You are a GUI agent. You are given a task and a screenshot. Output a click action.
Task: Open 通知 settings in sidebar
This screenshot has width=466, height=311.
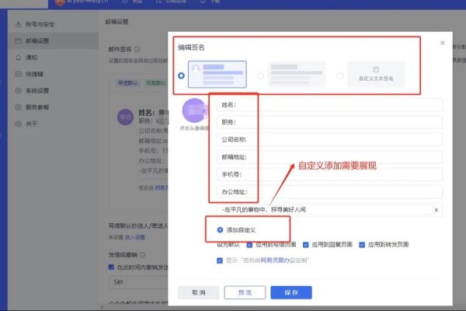tap(32, 58)
